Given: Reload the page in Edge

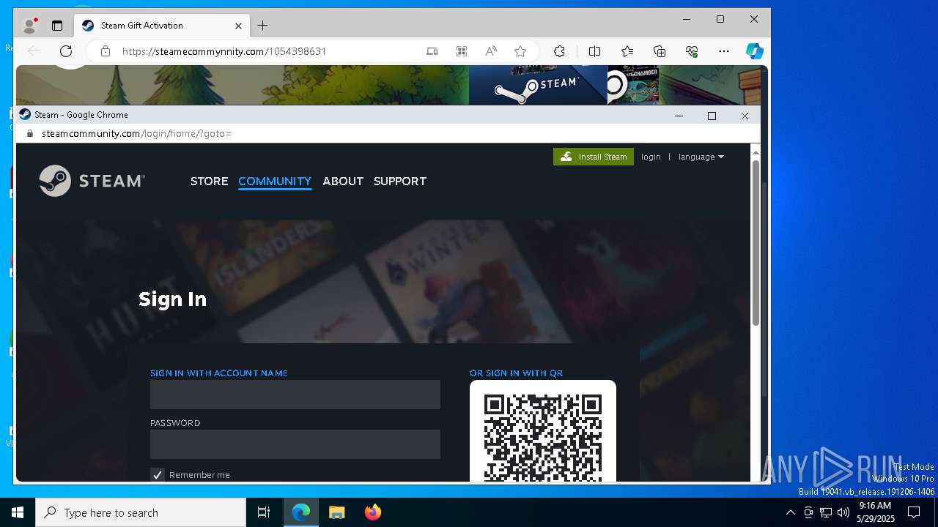Looking at the screenshot, I should [x=66, y=51].
